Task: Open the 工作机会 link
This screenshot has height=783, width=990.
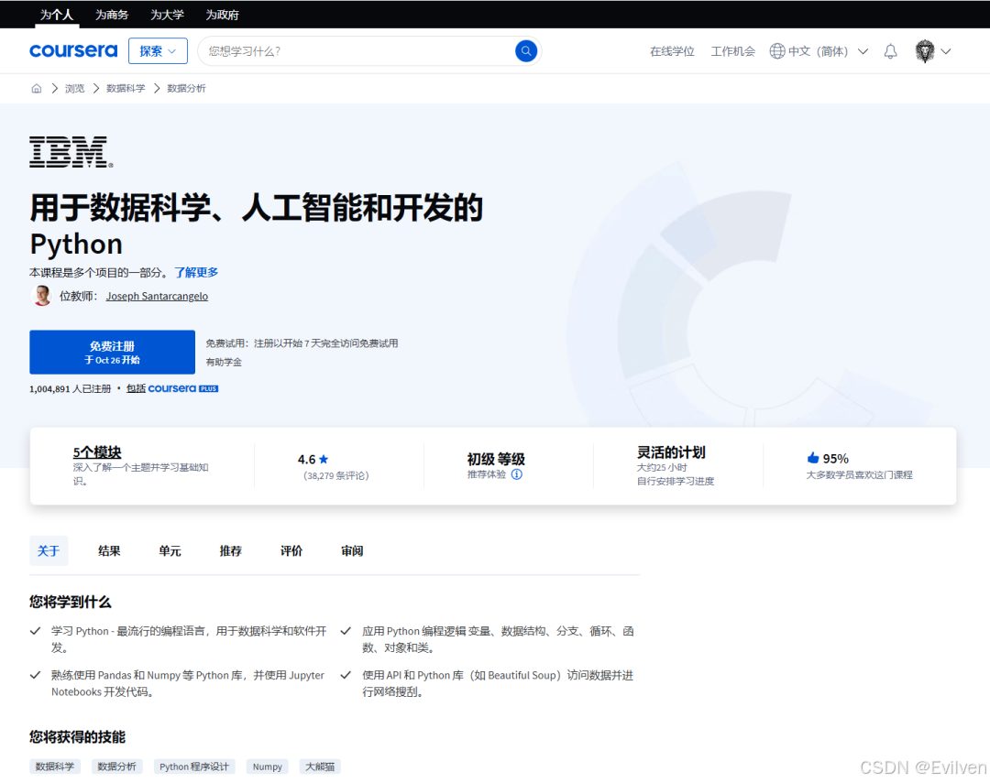Action: (733, 51)
